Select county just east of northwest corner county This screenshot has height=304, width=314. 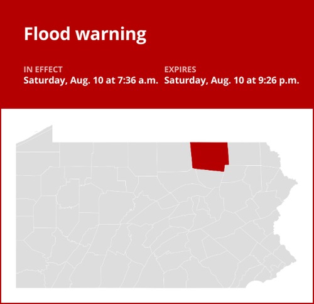click(x=76, y=155)
